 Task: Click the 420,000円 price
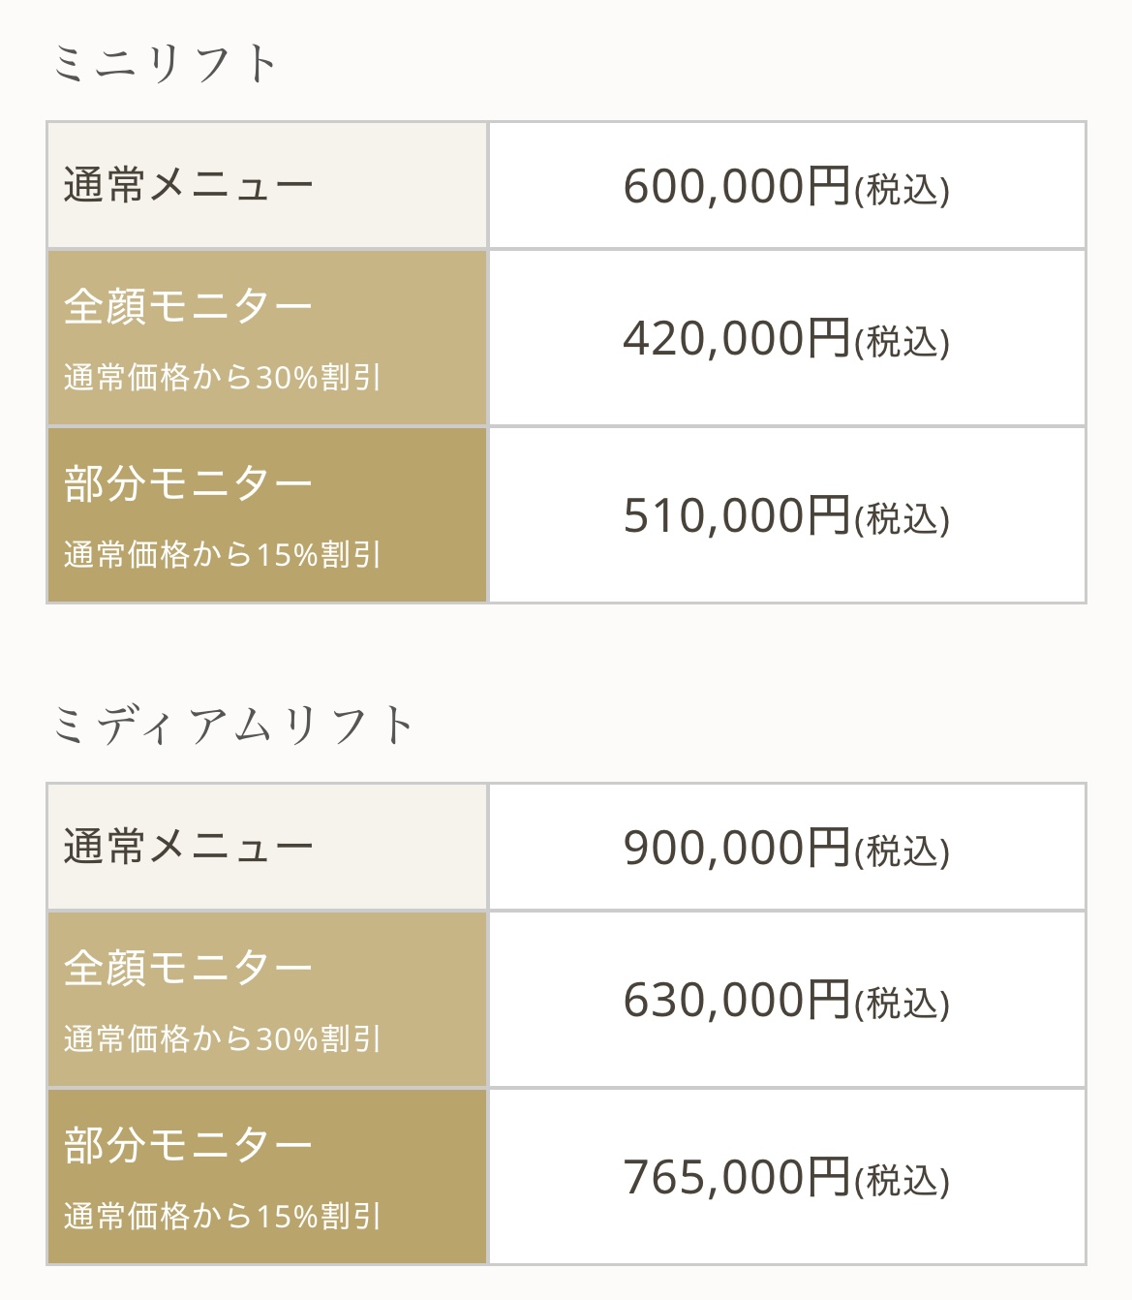click(736, 339)
